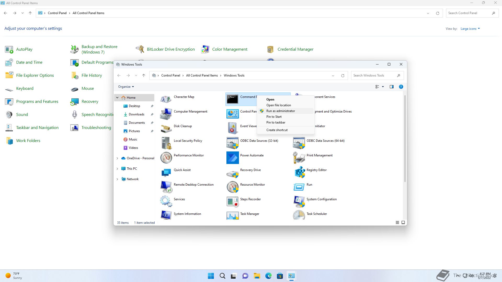Viewport: 502px width, 282px height.
Task: Select Run as administrator
Action: [x=286, y=111]
